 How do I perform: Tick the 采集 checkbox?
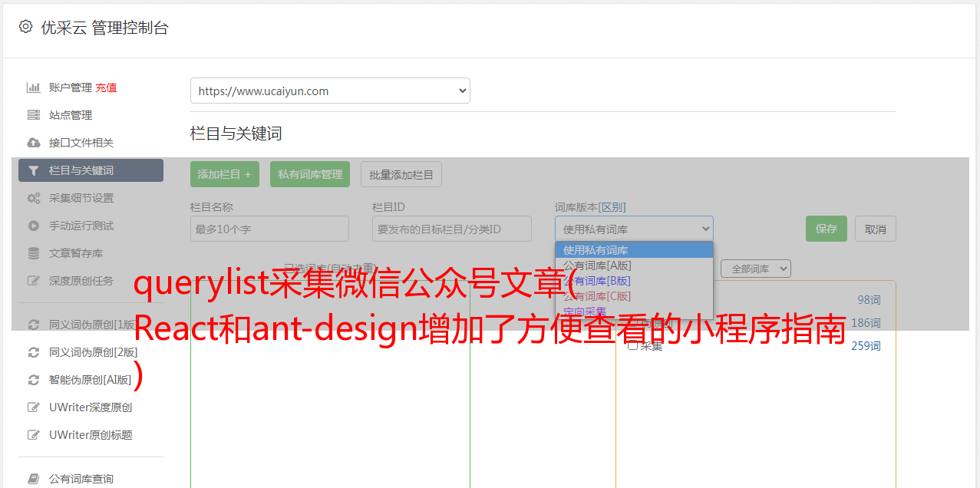(x=632, y=345)
